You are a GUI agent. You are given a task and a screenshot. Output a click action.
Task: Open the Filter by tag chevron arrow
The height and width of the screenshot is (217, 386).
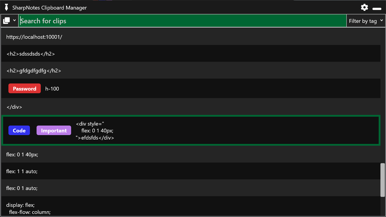(x=382, y=20)
